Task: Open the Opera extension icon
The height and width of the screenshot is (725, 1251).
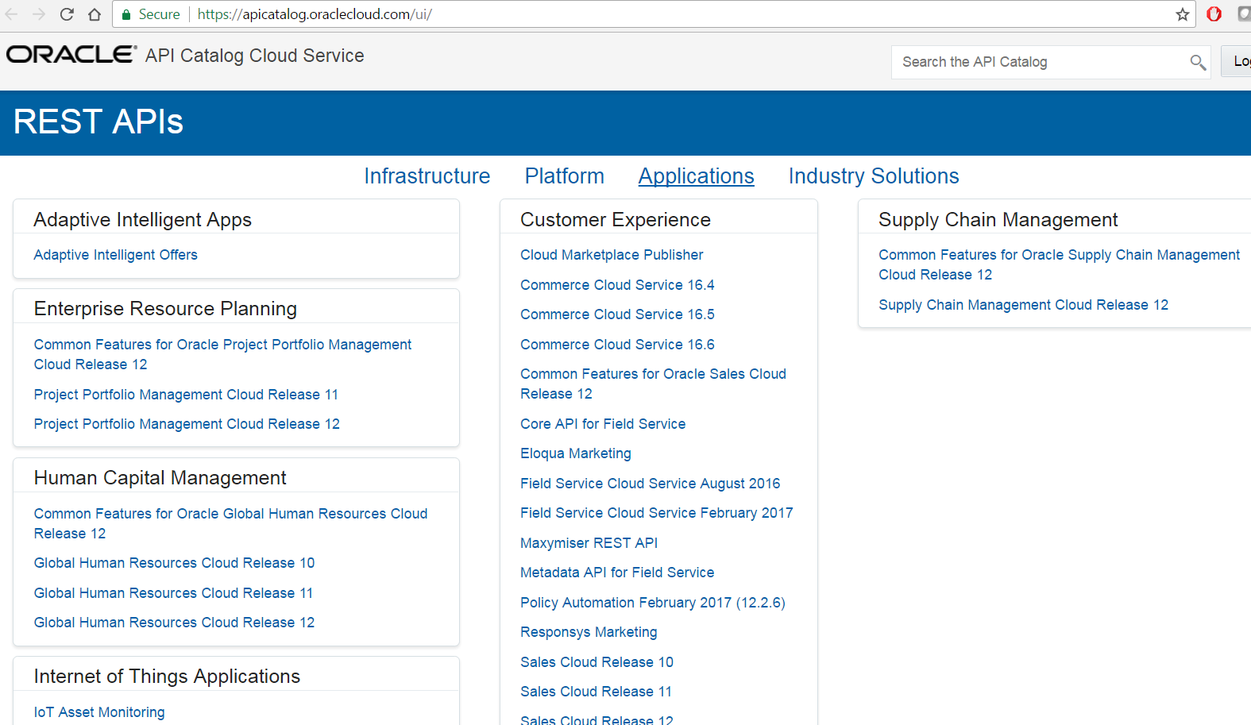Action: (x=1214, y=13)
